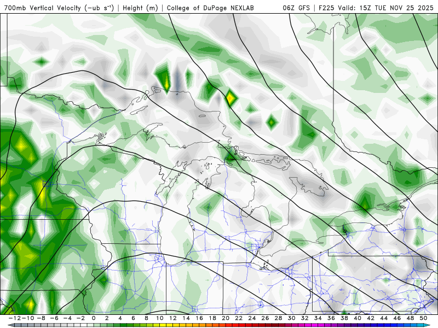Click the '38' color scale label

point(344,318)
